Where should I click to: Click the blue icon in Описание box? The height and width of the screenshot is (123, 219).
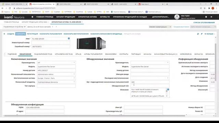[168, 90]
